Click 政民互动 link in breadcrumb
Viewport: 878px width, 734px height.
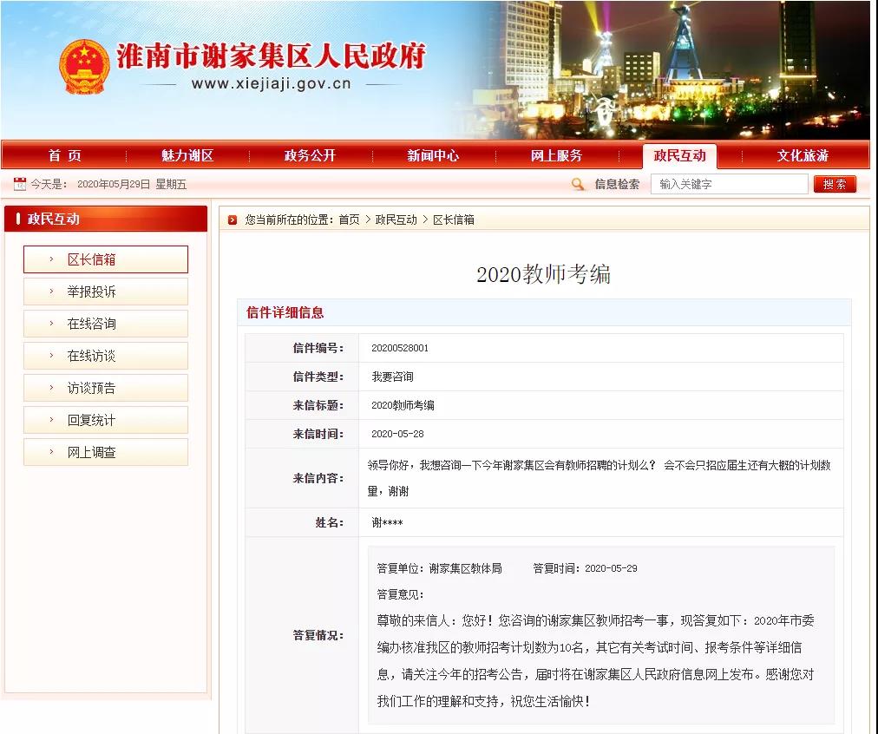[x=396, y=220]
